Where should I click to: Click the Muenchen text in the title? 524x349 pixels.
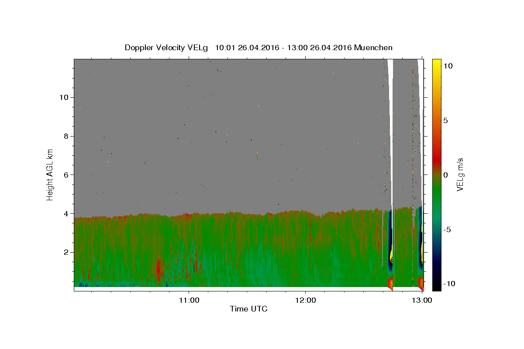373,48
